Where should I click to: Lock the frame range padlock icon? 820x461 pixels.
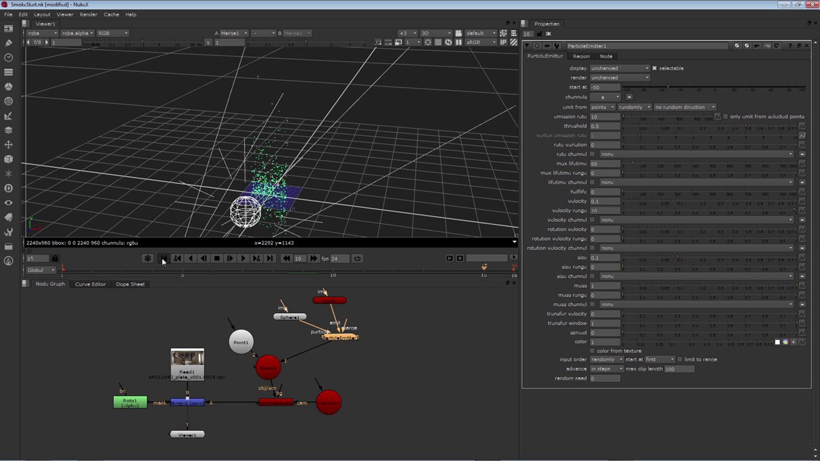(x=55, y=259)
